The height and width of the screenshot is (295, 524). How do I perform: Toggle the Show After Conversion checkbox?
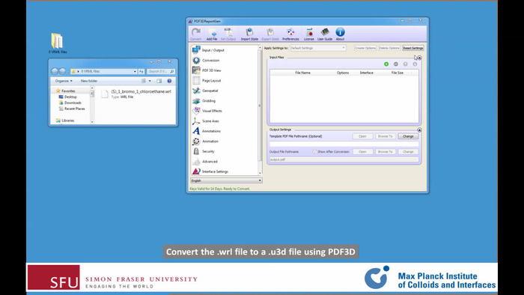click(x=315, y=152)
